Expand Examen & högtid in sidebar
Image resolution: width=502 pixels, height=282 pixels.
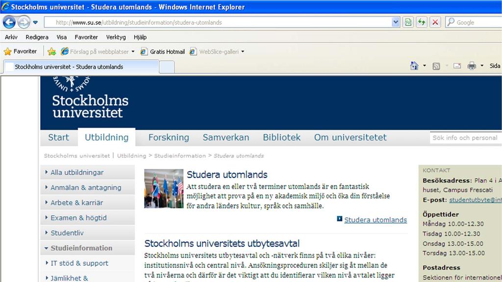pyautogui.click(x=87, y=218)
